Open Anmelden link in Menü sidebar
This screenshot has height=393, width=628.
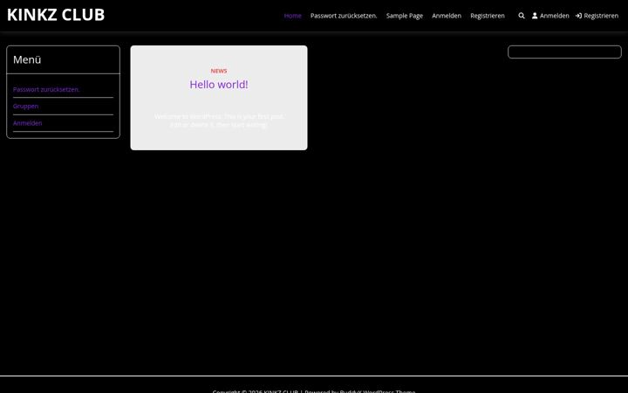click(x=27, y=123)
